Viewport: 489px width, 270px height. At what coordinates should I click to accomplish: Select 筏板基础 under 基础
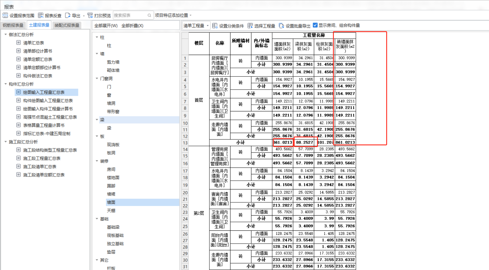pyautogui.click(x=115, y=235)
